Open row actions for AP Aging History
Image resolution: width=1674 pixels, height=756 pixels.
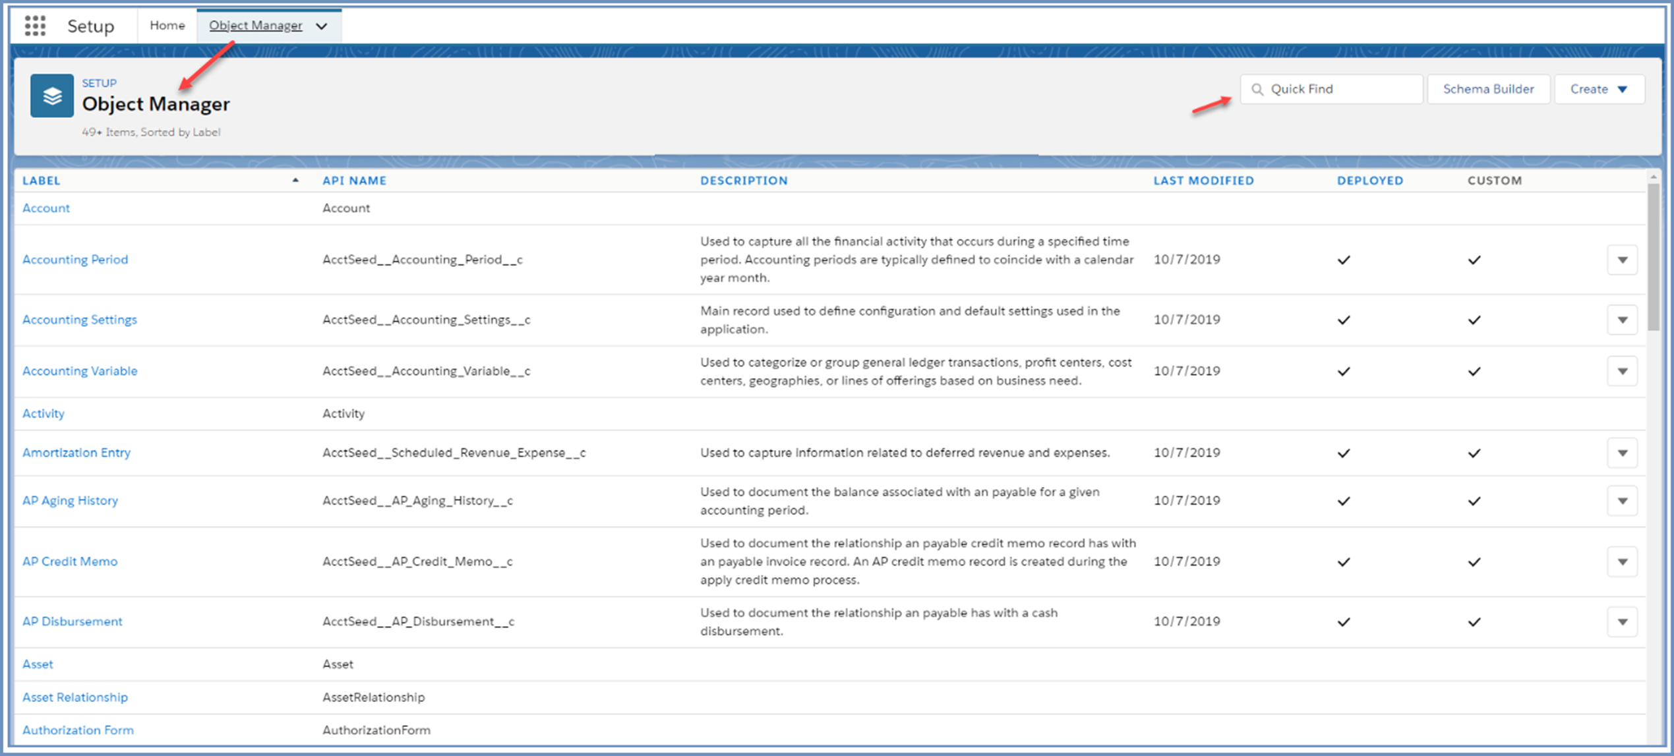1623,501
